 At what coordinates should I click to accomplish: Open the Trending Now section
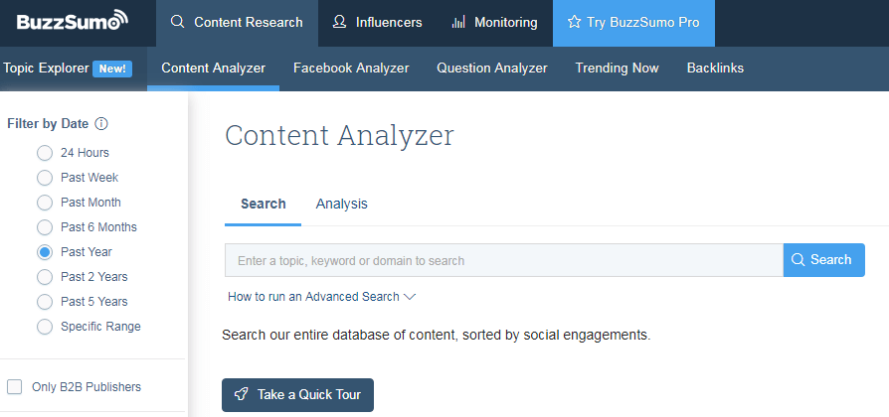pyautogui.click(x=617, y=69)
